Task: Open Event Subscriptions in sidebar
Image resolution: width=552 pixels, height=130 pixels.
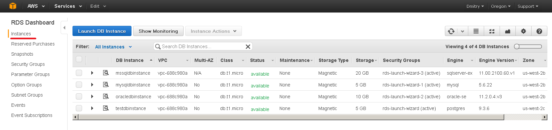Action: pyautogui.click(x=32, y=115)
